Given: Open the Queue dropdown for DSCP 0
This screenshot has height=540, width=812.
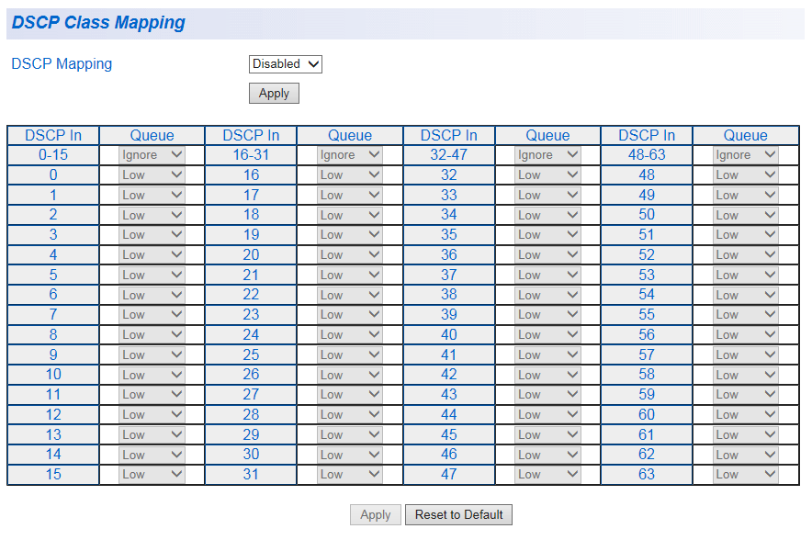Looking at the screenshot, I should [x=152, y=175].
